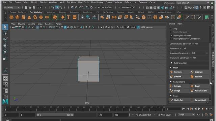Image resolution: width=216 pixels, height=121 pixels.
Task: Toggle the sRGB gamma view transform
Action: (x=138, y=27)
